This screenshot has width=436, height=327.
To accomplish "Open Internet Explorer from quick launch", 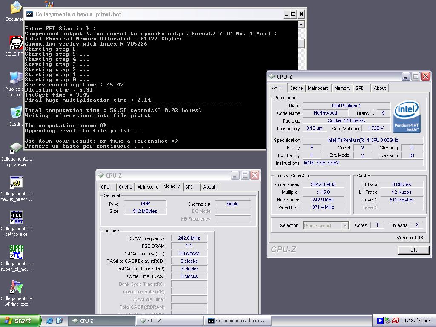I will tap(49, 321).
